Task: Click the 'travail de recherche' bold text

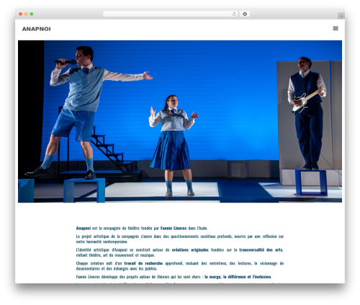Action: (x=143, y=263)
